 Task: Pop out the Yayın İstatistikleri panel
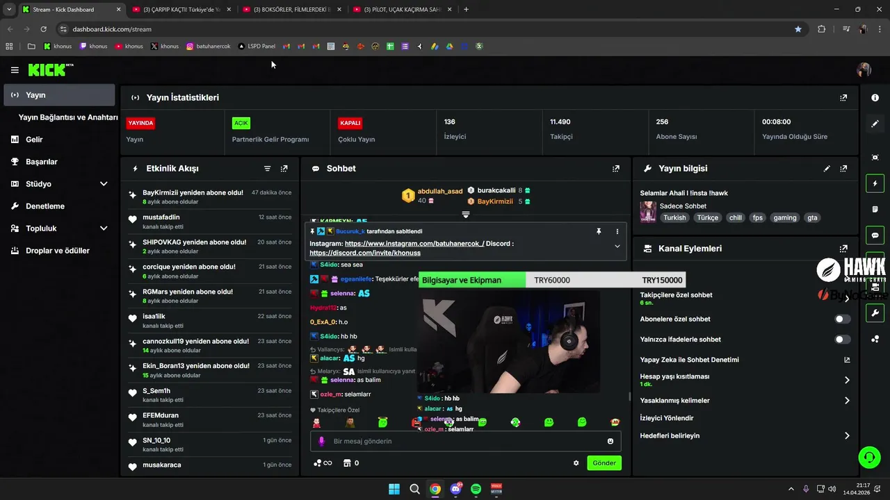(843, 98)
